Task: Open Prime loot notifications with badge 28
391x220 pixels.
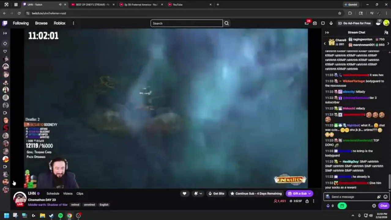Action: [307, 23]
